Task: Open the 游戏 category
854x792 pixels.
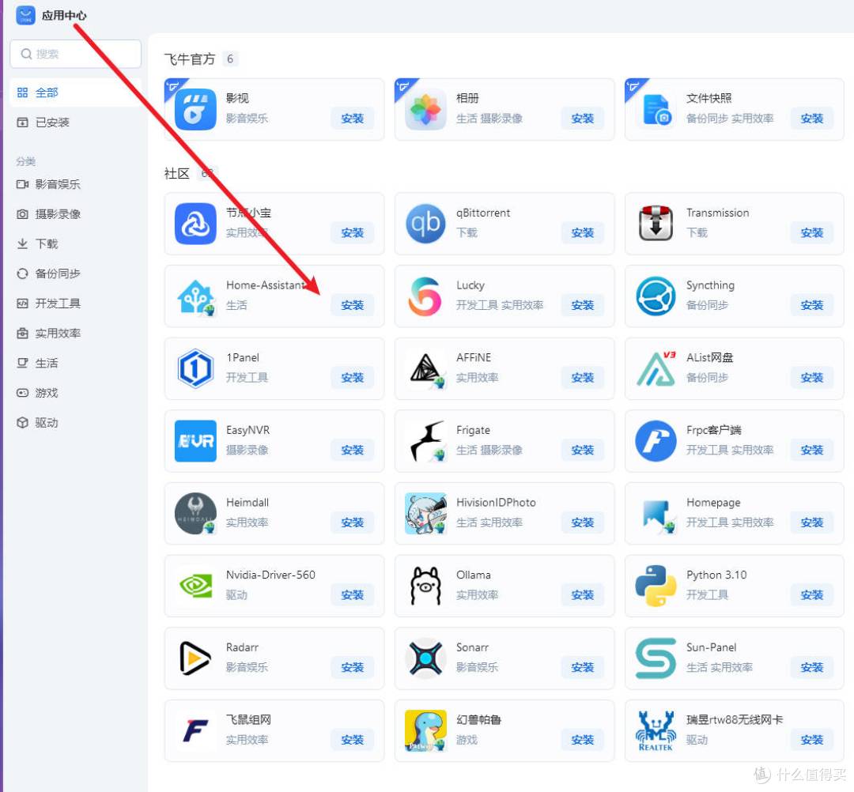Action: [x=75, y=393]
